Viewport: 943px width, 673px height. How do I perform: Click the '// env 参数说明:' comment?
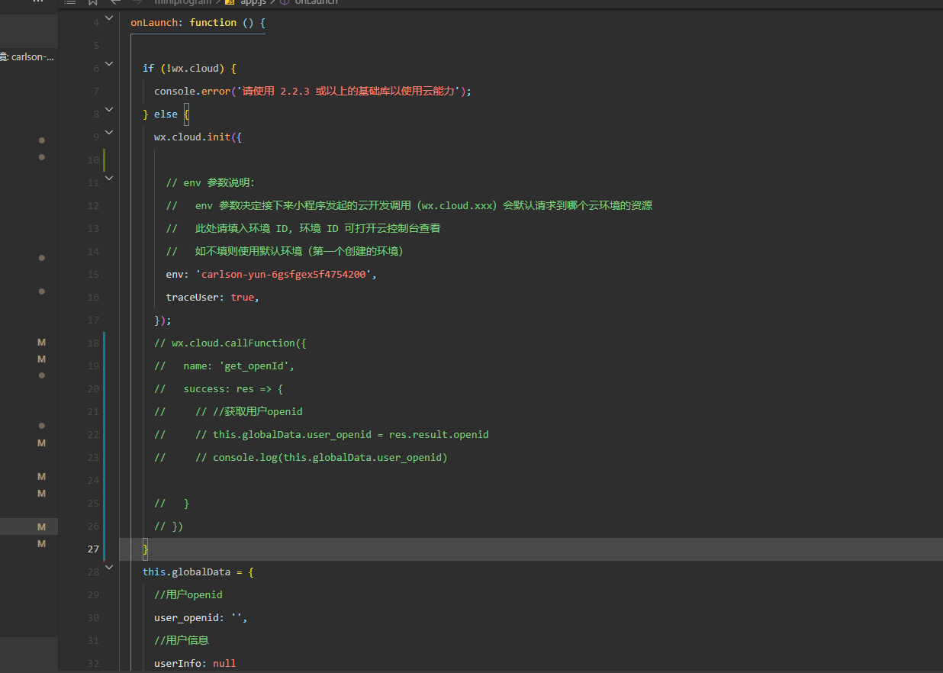tap(211, 183)
